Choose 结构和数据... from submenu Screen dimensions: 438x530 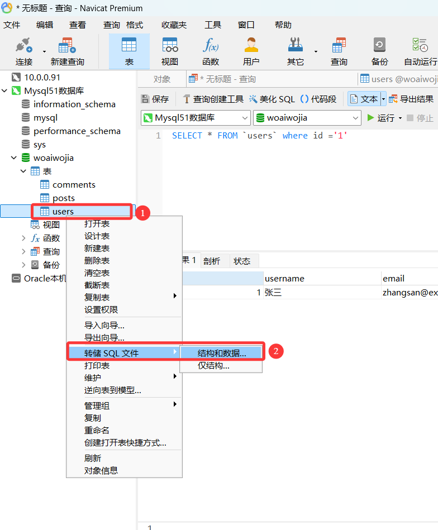221,353
